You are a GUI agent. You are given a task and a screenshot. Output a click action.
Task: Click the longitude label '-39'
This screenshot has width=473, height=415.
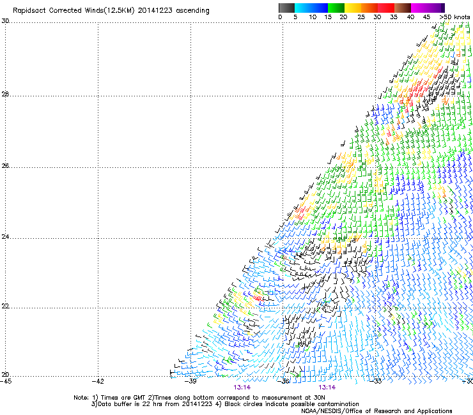[190, 381]
